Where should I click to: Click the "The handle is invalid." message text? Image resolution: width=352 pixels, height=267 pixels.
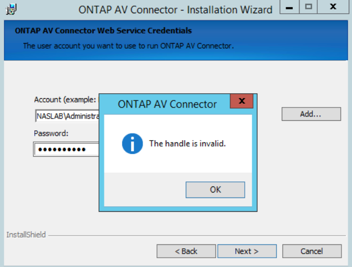[x=188, y=143]
